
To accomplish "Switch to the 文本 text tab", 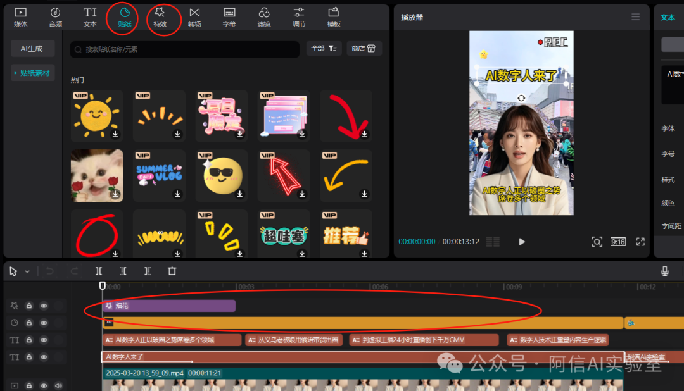I will click(90, 16).
